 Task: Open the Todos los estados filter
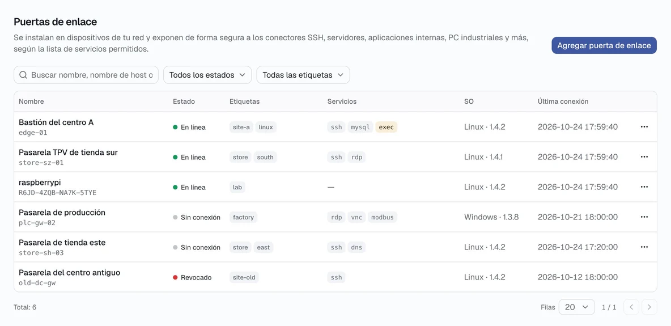(x=207, y=75)
